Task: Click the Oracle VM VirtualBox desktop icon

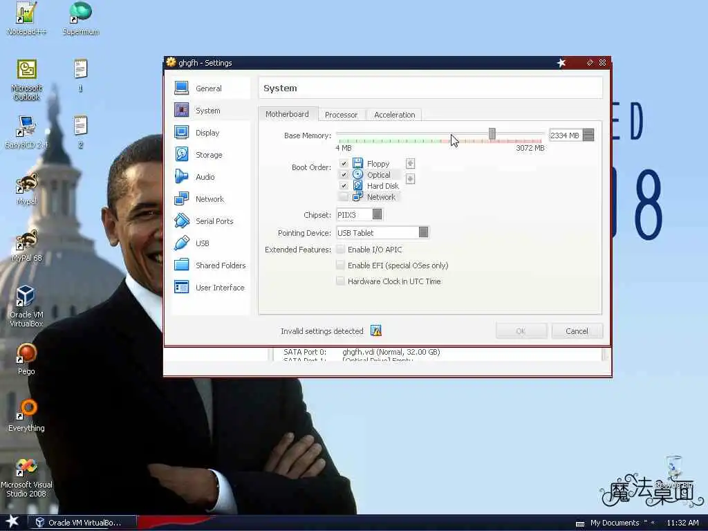Action: coord(26,306)
